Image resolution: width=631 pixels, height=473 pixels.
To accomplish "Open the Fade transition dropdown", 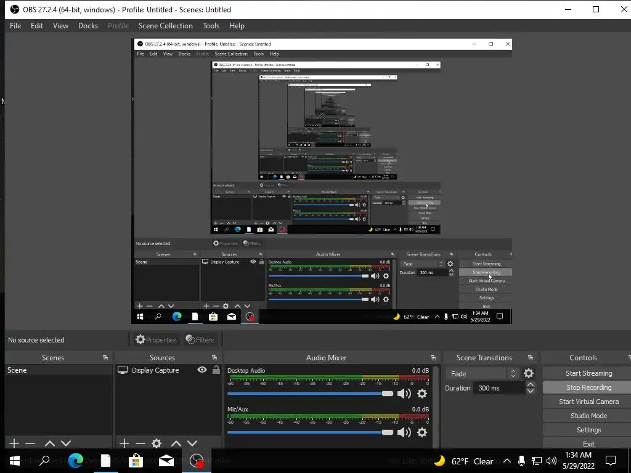I will coord(482,374).
